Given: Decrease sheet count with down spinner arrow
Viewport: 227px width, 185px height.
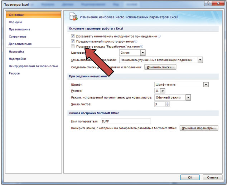Looking at the screenshot, I should [168, 105].
